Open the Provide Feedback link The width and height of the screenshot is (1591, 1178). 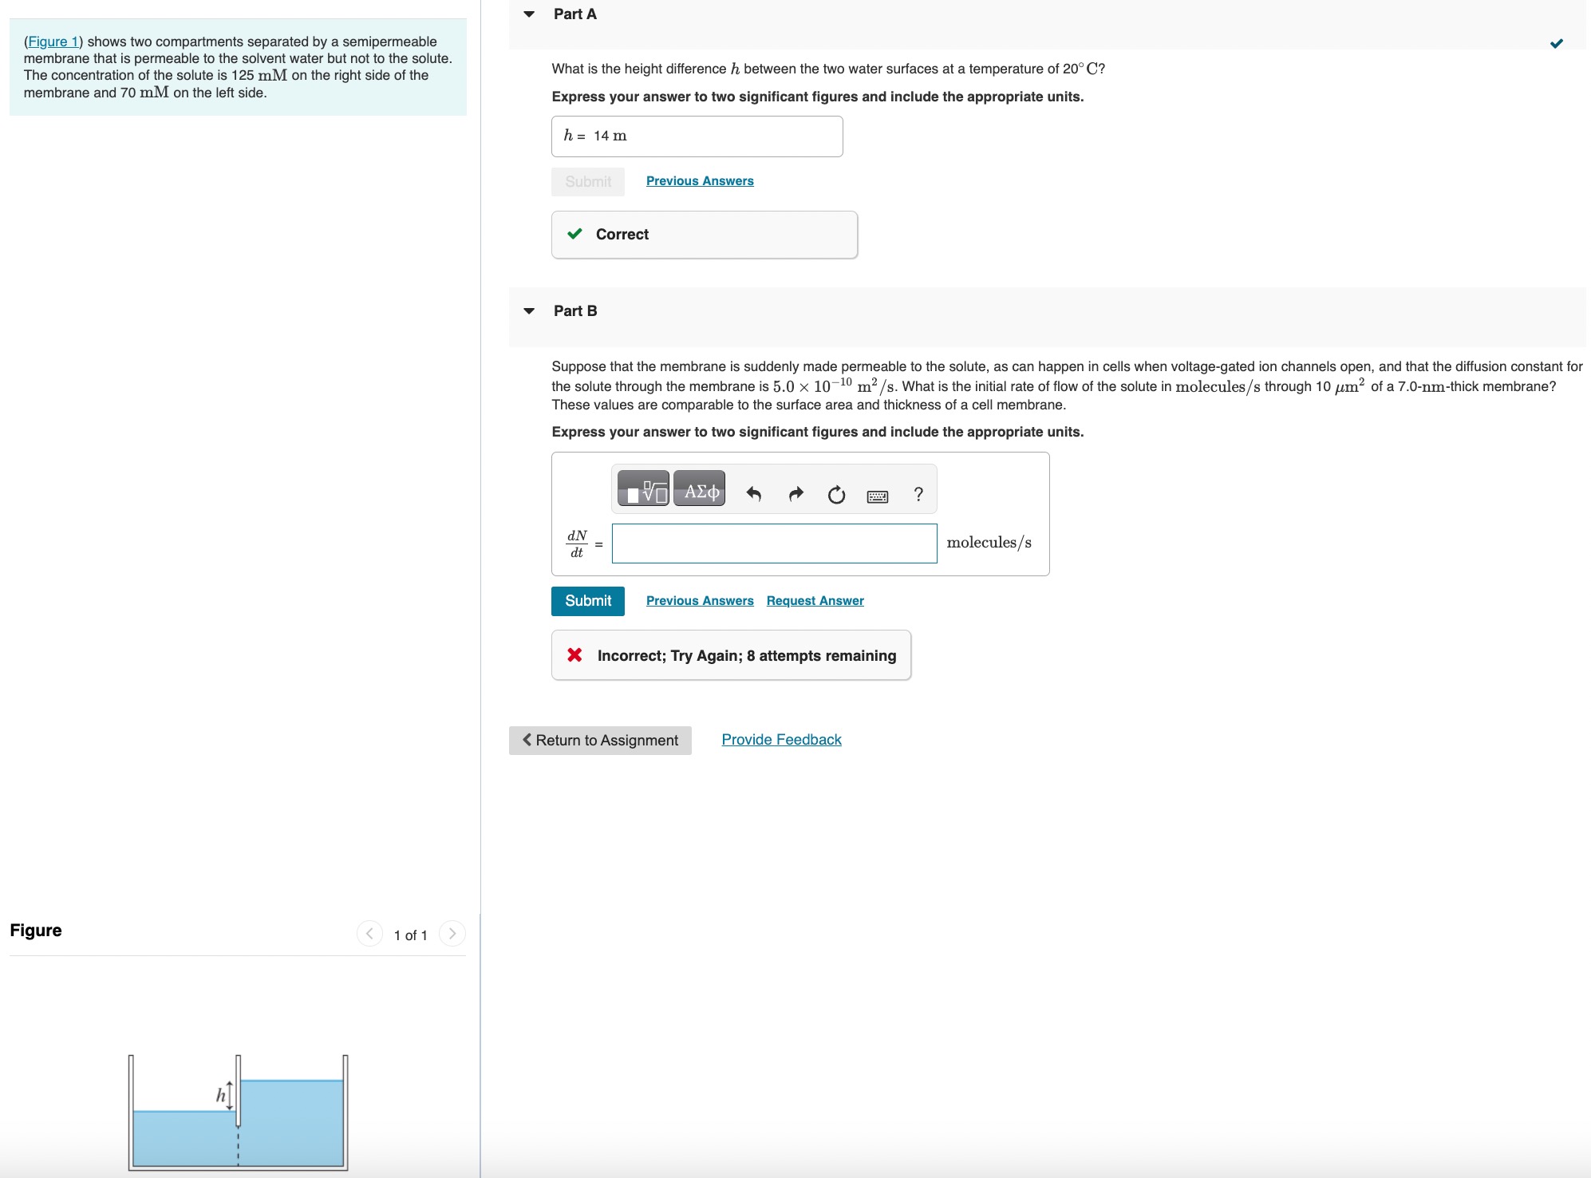click(781, 740)
